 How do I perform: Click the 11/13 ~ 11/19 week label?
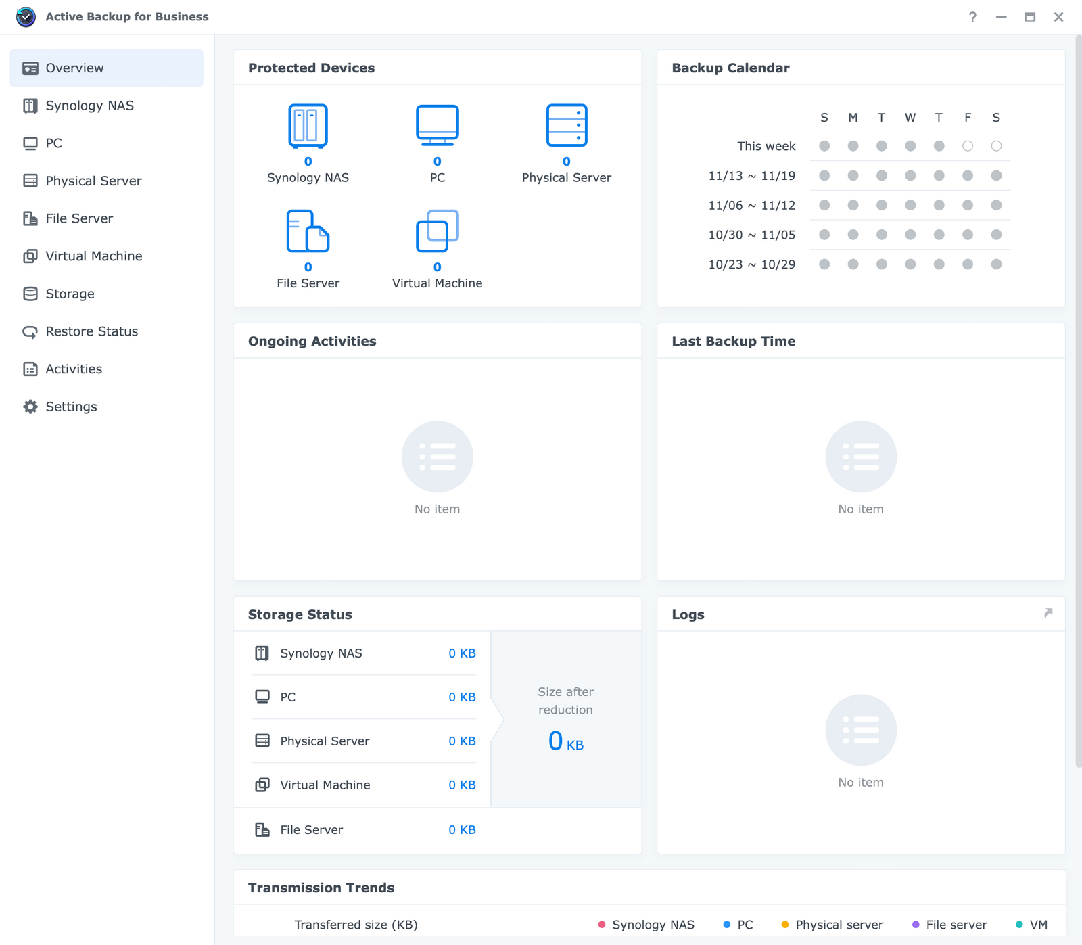(x=752, y=176)
